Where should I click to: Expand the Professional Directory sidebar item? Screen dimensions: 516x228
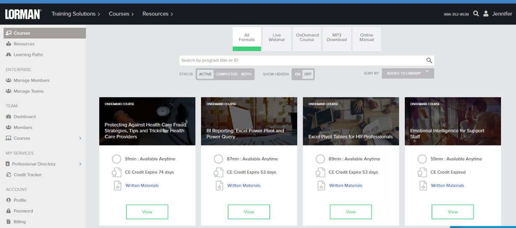coord(80,164)
